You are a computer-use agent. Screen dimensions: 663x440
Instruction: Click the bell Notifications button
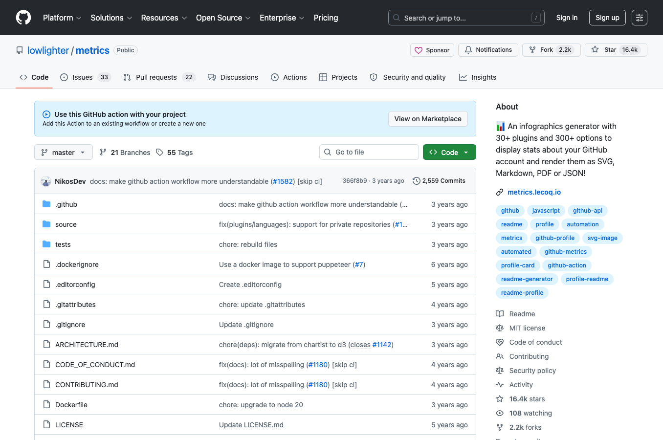click(x=488, y=50)
